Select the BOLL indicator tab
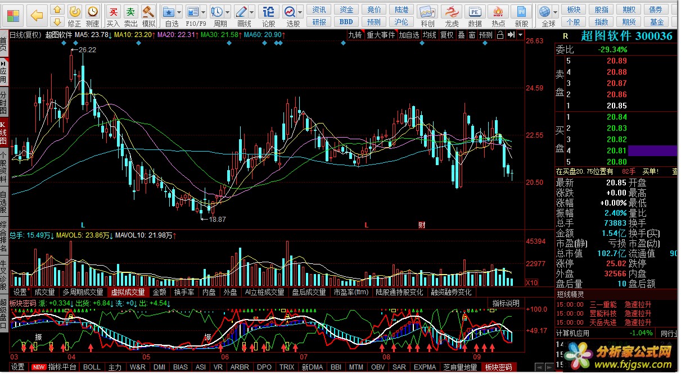This screenshot has height=374, width=681. [x=92, y=367]
